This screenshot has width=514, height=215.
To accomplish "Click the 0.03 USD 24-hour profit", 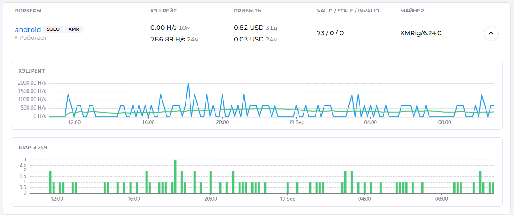I will [x=249, y=39].
